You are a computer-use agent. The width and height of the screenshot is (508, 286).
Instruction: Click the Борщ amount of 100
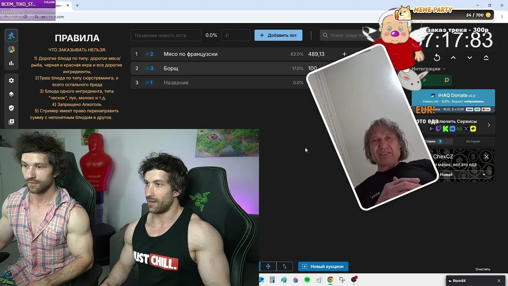point(312,68)
